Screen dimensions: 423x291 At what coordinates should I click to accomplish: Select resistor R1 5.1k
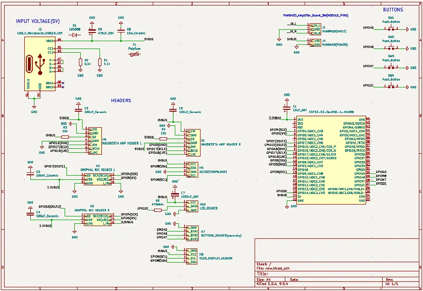tap(100, 62)
